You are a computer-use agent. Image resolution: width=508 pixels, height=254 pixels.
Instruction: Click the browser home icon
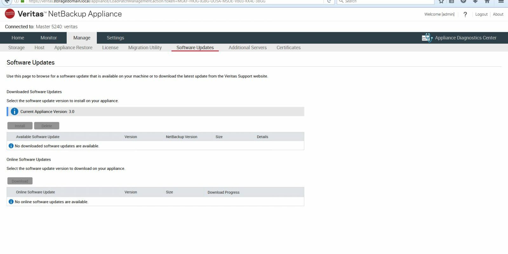[487, 1]
